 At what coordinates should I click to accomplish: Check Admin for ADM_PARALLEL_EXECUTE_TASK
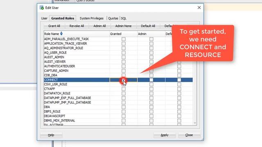point(151,39)
